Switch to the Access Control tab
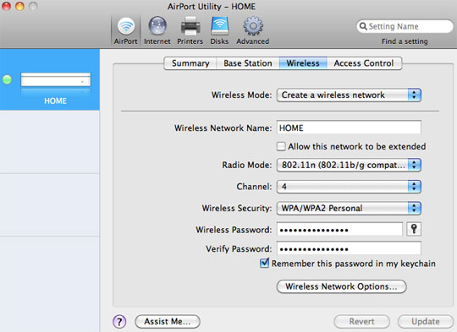 [x=364, y=63]
